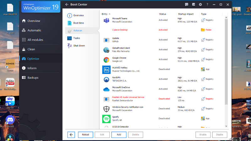This screenshot has width=251, height=141.
Task: Open the chat feedback icon in title bar
Action: coord(186,4)
